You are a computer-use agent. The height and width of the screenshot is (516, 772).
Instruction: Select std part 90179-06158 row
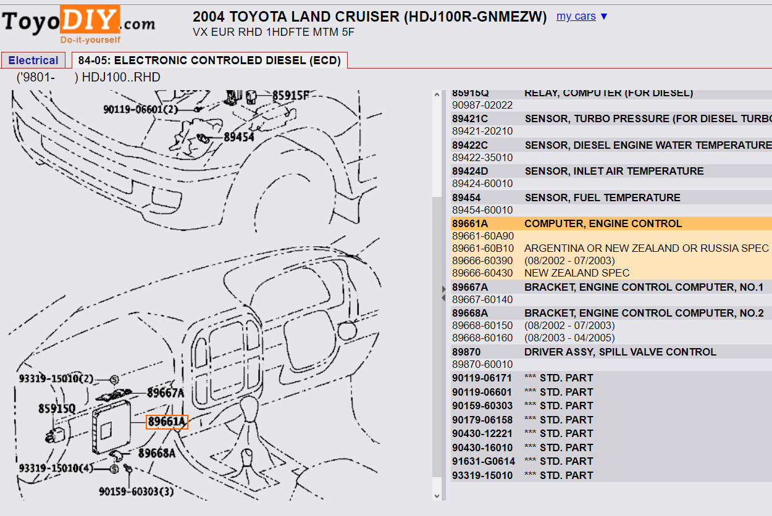611,420
